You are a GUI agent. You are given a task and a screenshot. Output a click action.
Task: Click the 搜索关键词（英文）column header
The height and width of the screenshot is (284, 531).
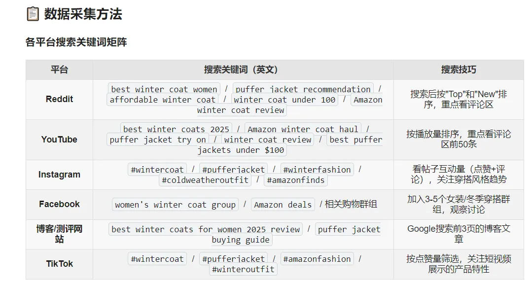[x=243, y=70]
